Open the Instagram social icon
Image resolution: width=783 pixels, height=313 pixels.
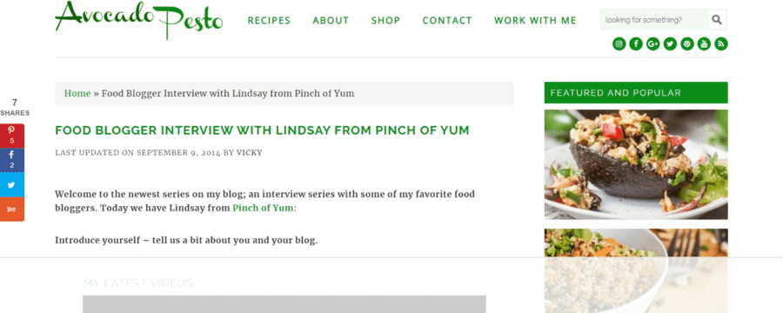point(619,44)
